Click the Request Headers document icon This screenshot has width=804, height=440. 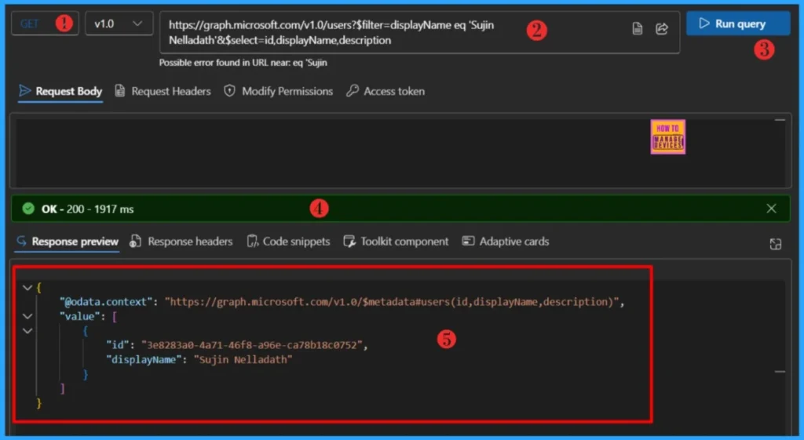pyautogui.click(x=119, y=91)
